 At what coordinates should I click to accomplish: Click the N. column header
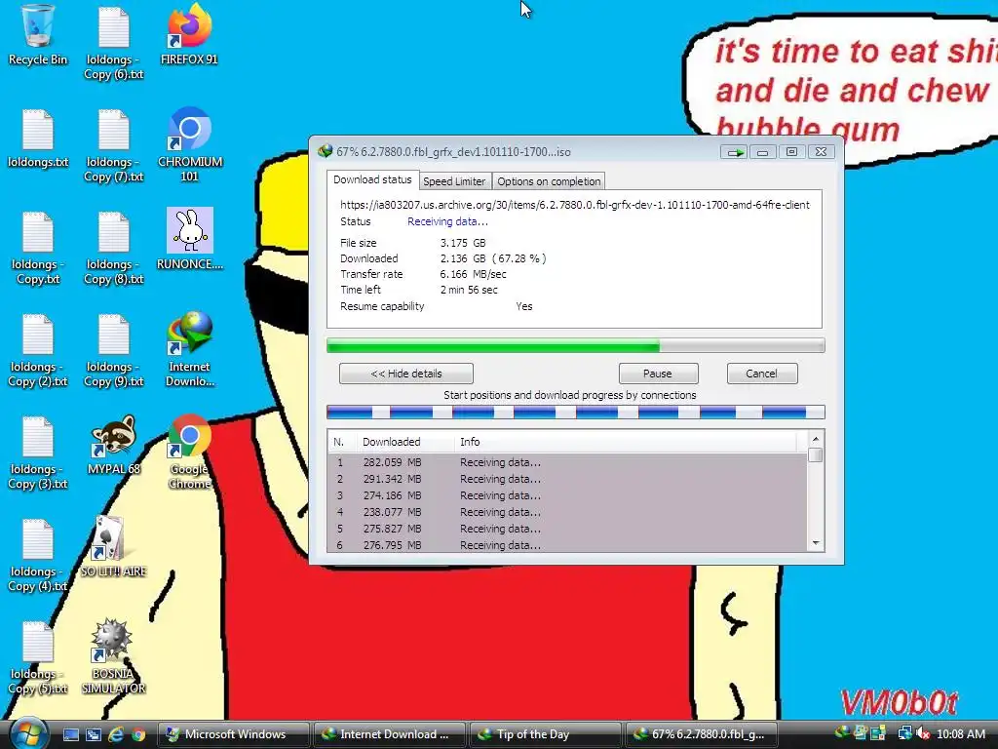tap(342, 442)
